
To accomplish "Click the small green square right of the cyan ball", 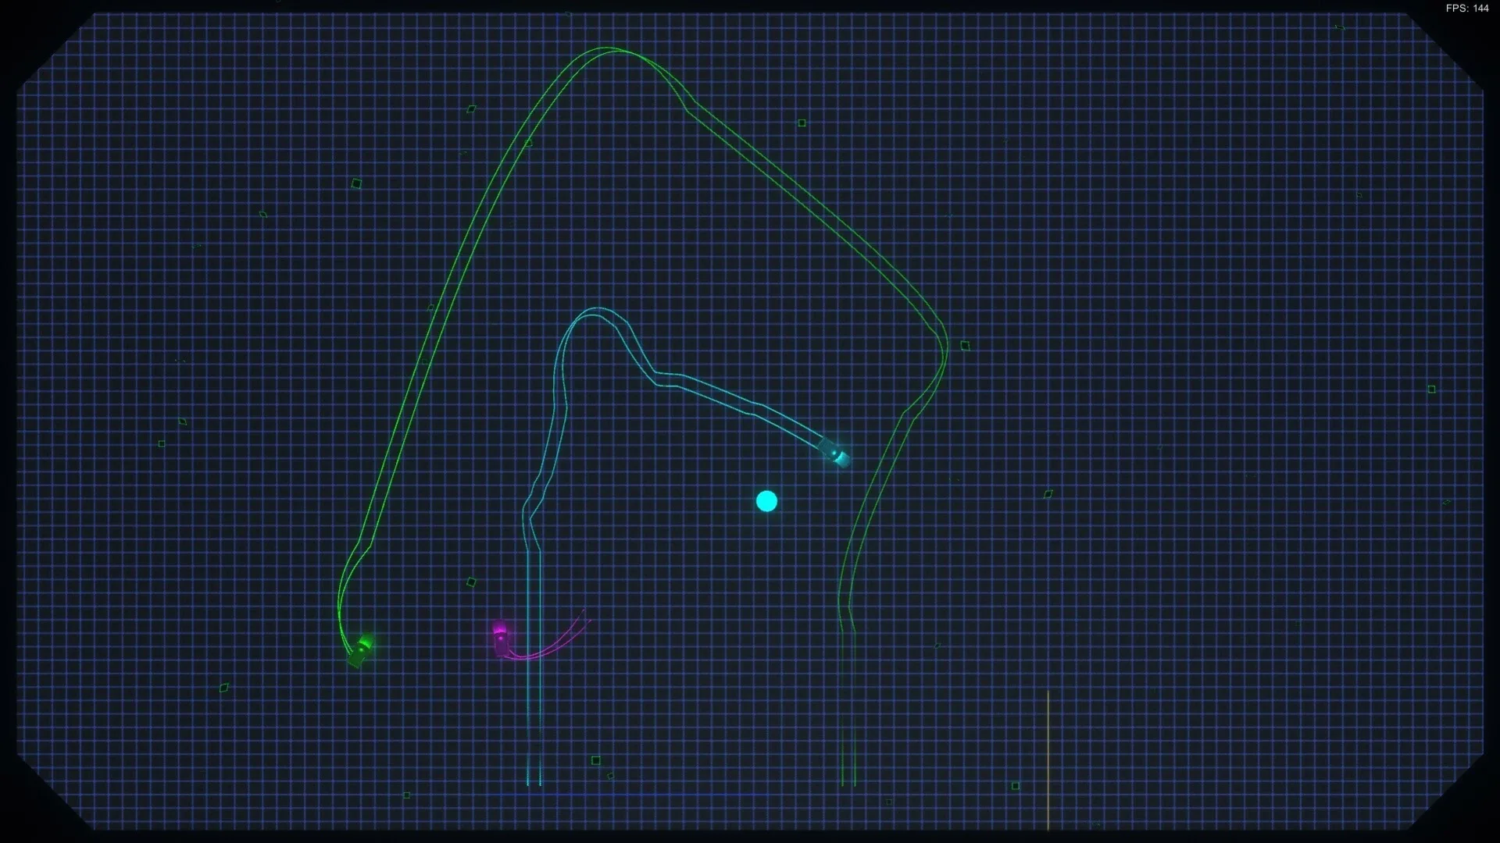I will [1048, 494].
